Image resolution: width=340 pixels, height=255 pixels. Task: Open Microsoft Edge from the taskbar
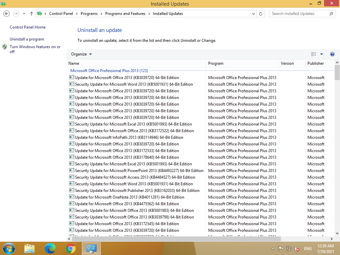[50, 248]
